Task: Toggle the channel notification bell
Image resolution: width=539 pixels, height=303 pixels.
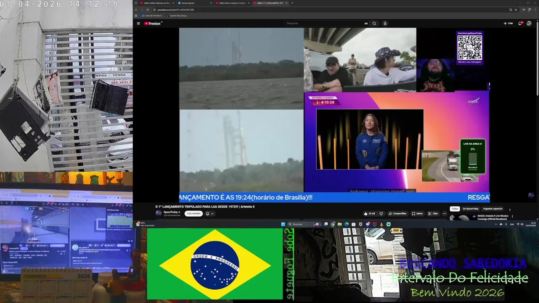Action: pyautogui.click(x=207, y=213)
